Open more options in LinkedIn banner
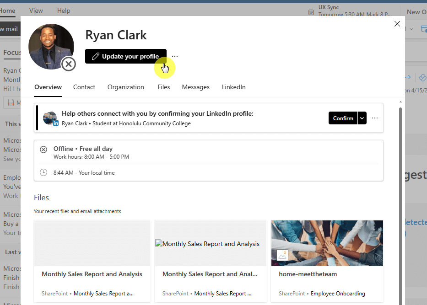Image resolution: width=427 pixels, height=305 pixels. point(375,118)
